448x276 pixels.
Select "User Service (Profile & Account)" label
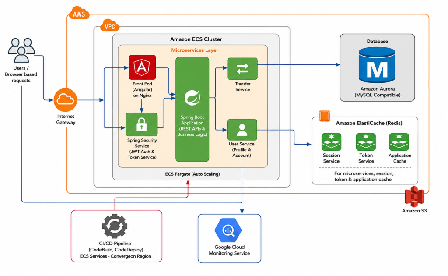click(x=241, y=149)
